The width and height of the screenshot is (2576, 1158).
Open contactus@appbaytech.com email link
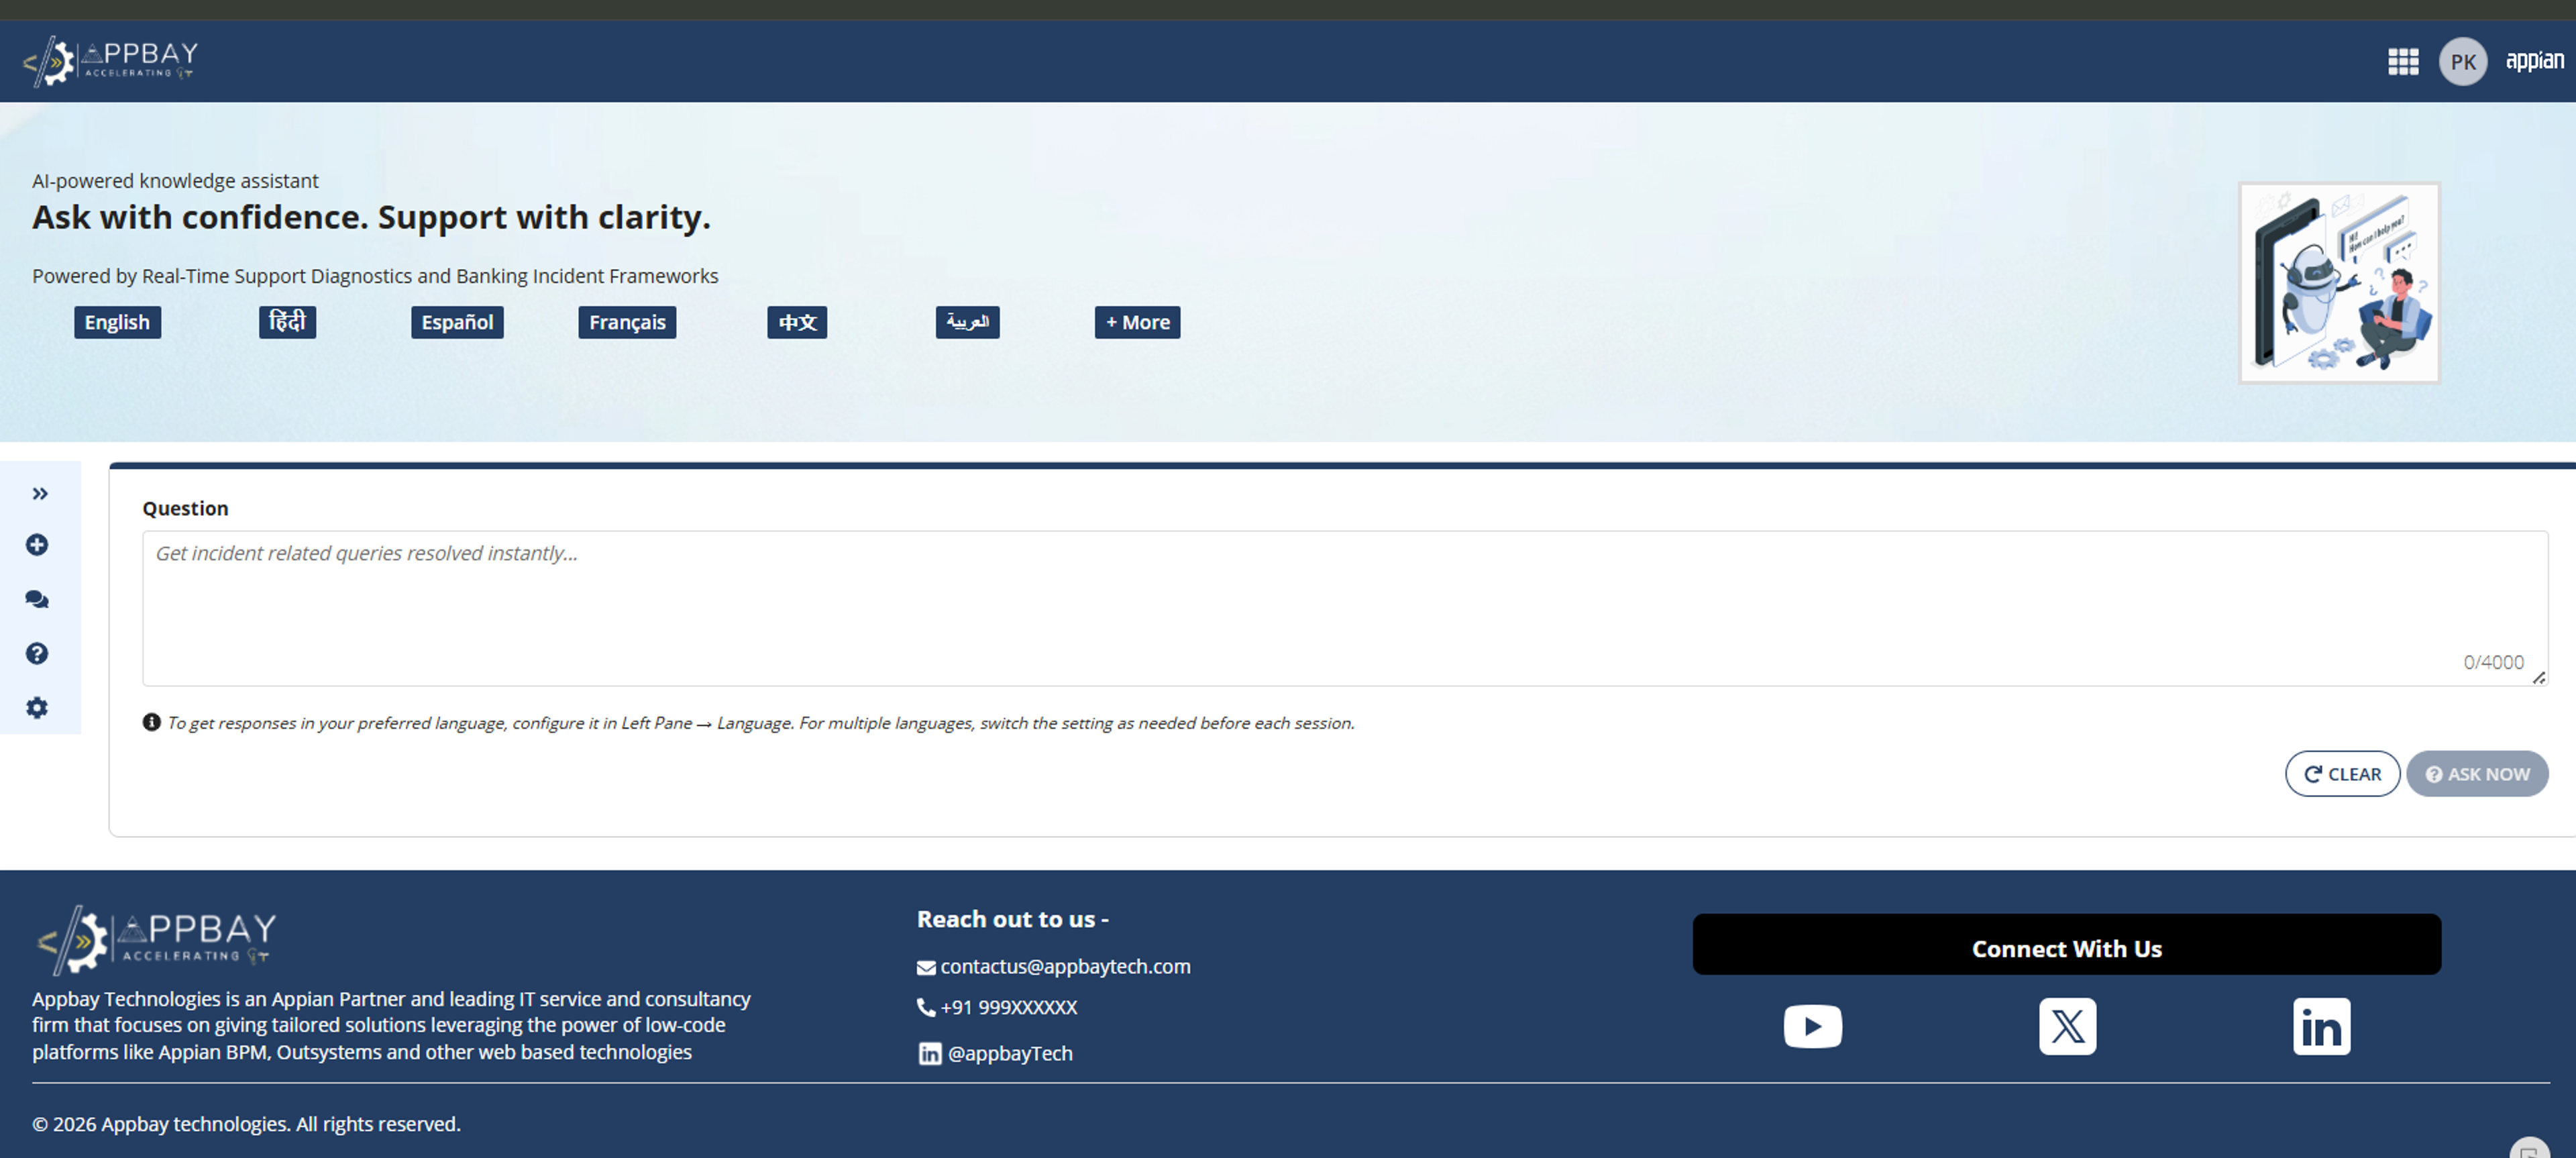[x=1065, y=966]
